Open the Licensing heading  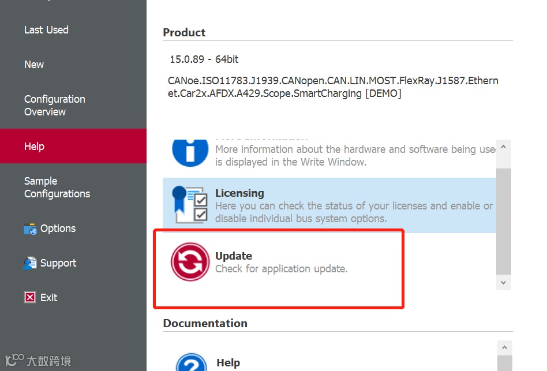(x=239, y=193)
